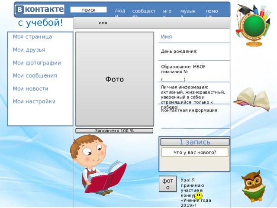Screen dimensions: 277x208
Task: Open Мои сообщения link
Action: point(35,76)
